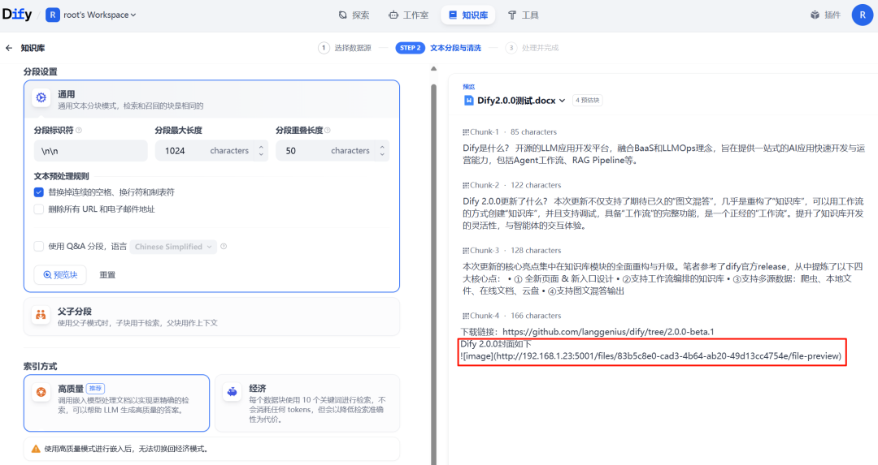The image size is (878, 465).
Task: Open the user avatar R menu
Action: 862,15
